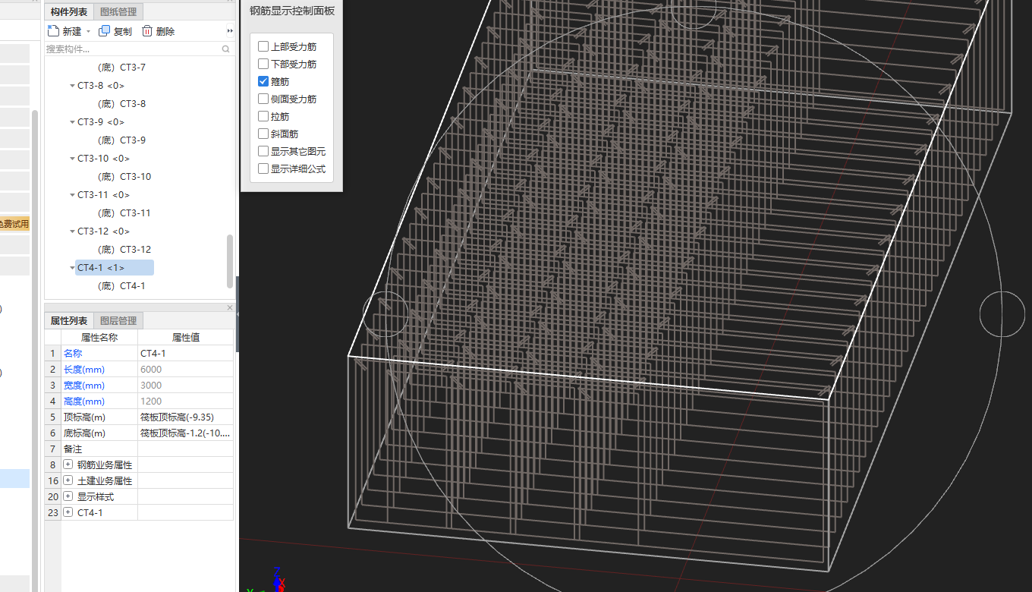This screenshot has width=1032, height=592.
Task: Switch to the 属性列表 tab
Action: click(x=69, y=321)
